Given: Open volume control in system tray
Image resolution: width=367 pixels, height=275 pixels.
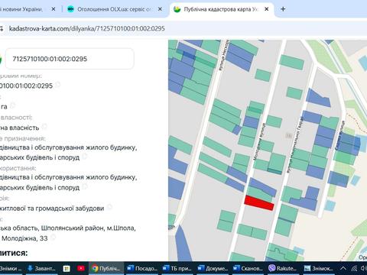Looking at the screenshot, I should tap(364, 268).
